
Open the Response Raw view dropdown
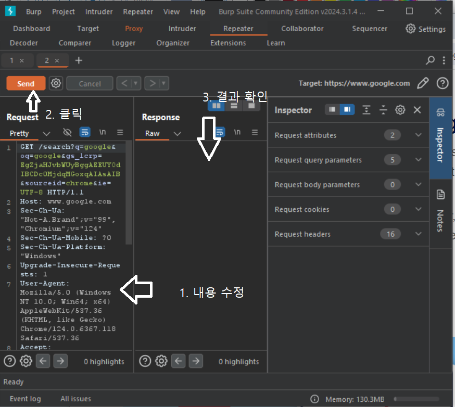[178, 133]
